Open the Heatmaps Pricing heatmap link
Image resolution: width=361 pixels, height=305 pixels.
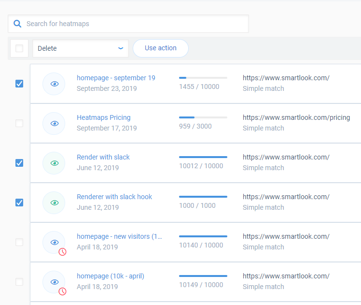[104, 117]
